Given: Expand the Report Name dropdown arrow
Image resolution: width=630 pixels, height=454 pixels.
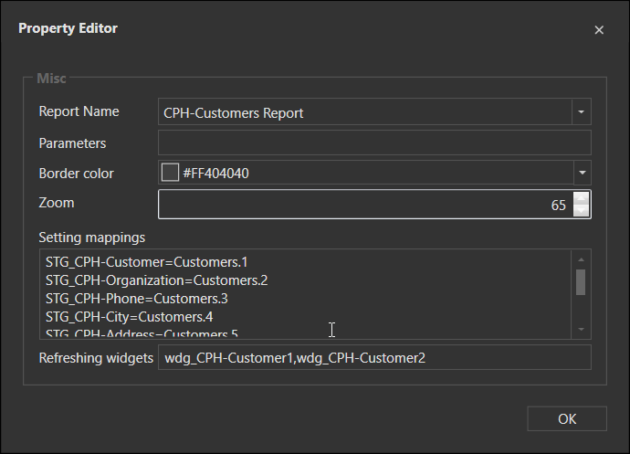Looking at the screenshot, I should click(582, 112).
